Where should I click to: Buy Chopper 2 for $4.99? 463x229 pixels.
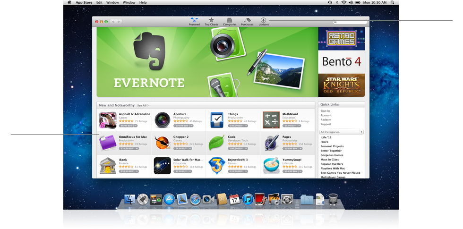(x=180, y=148)
